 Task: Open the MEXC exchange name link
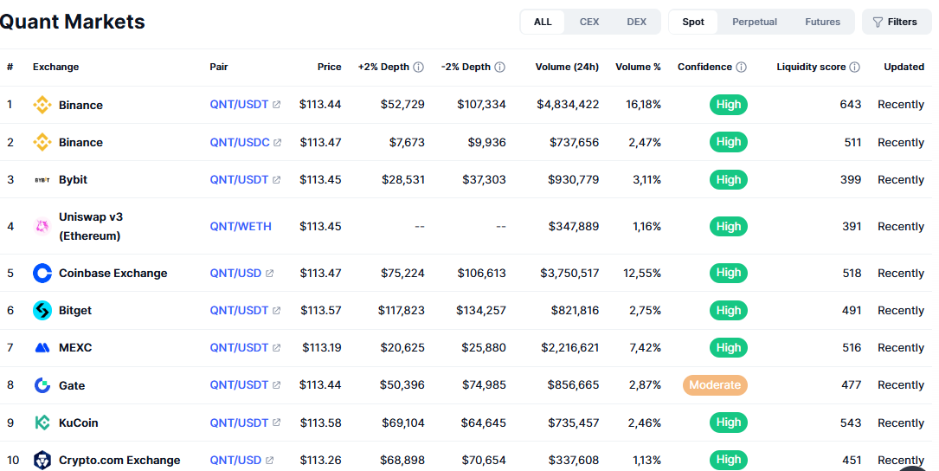coord(74,347)
